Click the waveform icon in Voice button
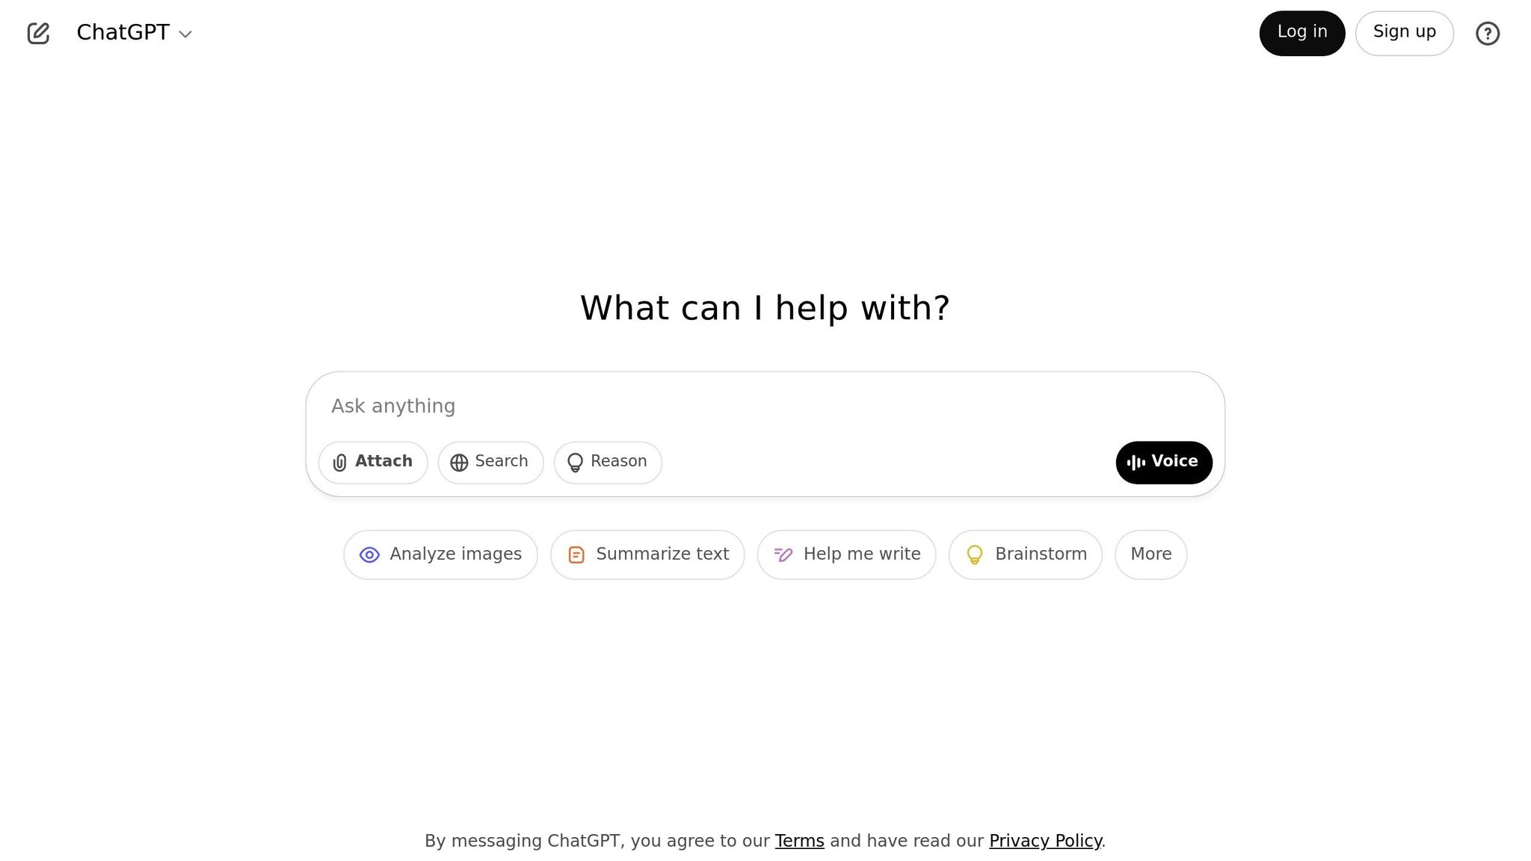The width and height of the screenshot is (1531, 861). (x=1136, y=463)
